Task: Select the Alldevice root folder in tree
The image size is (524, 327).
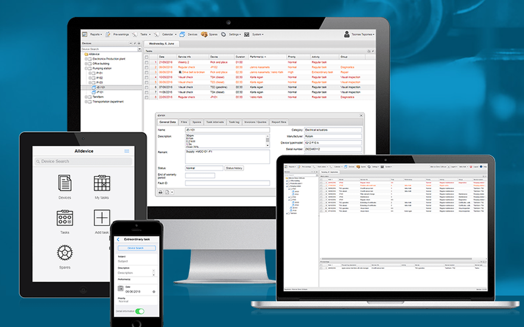Action: (92, 54)
